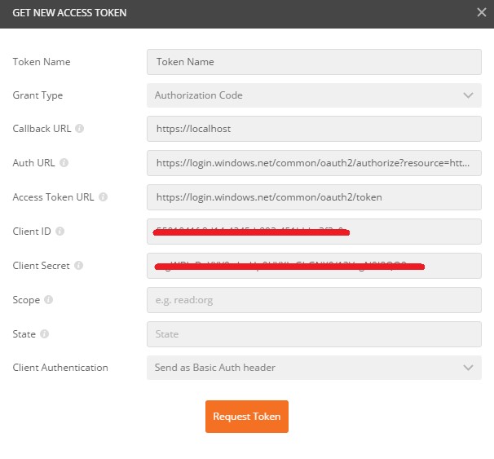Open the Grant Type dropdown

tap(313, 95)
